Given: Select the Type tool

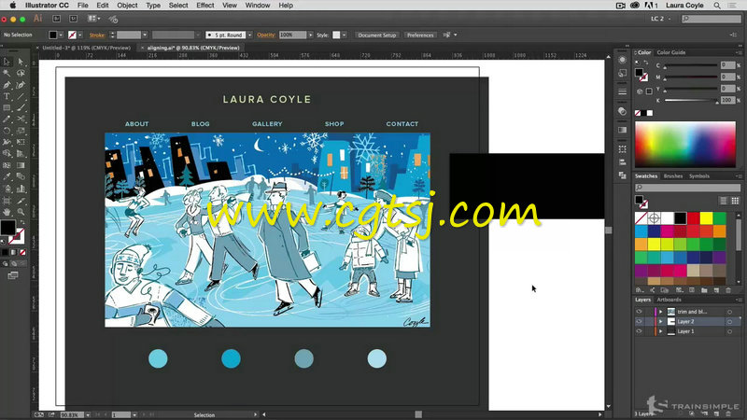Looking at the screenshot, I should pyautogui.click(x=7, y=96).
